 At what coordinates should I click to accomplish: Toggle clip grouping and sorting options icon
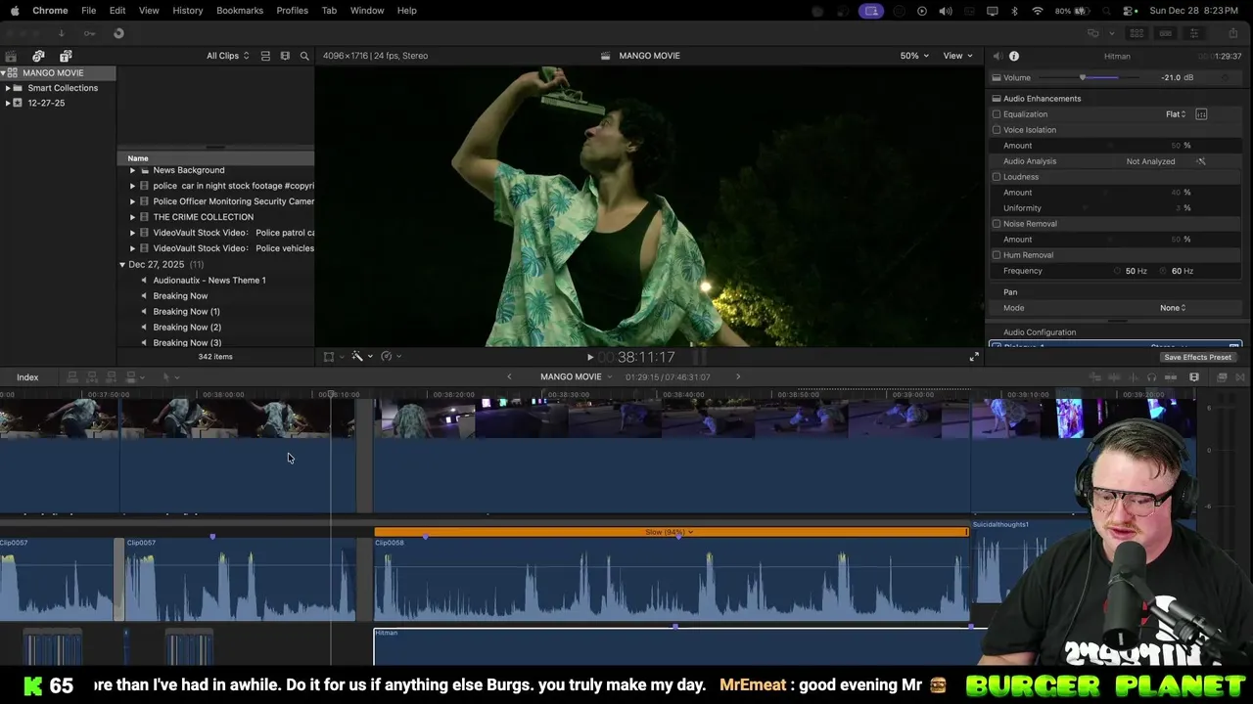[265, 56]
